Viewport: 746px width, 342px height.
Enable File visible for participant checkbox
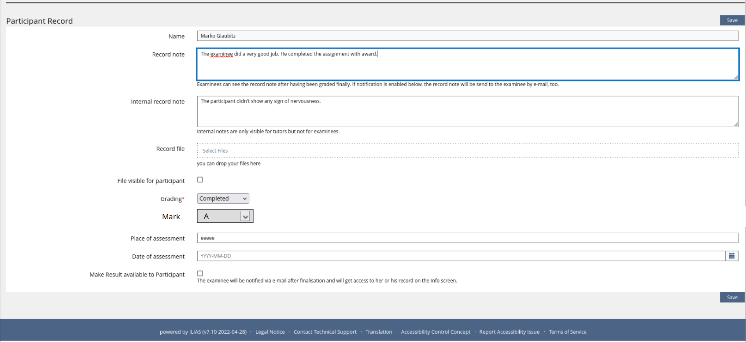pyautogui.click(x=200, y=180)
